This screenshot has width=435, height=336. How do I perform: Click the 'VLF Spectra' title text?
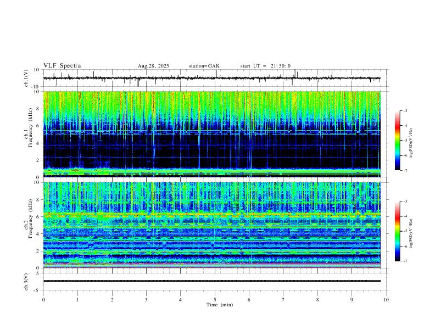(62, 66)
